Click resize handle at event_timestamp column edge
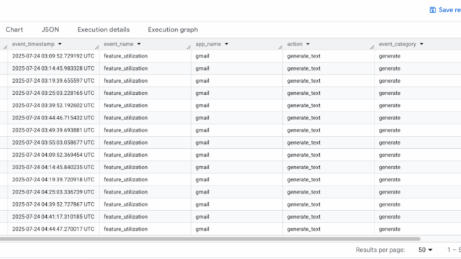The width and height of the screenshot is (461, 259). [97, 47]
